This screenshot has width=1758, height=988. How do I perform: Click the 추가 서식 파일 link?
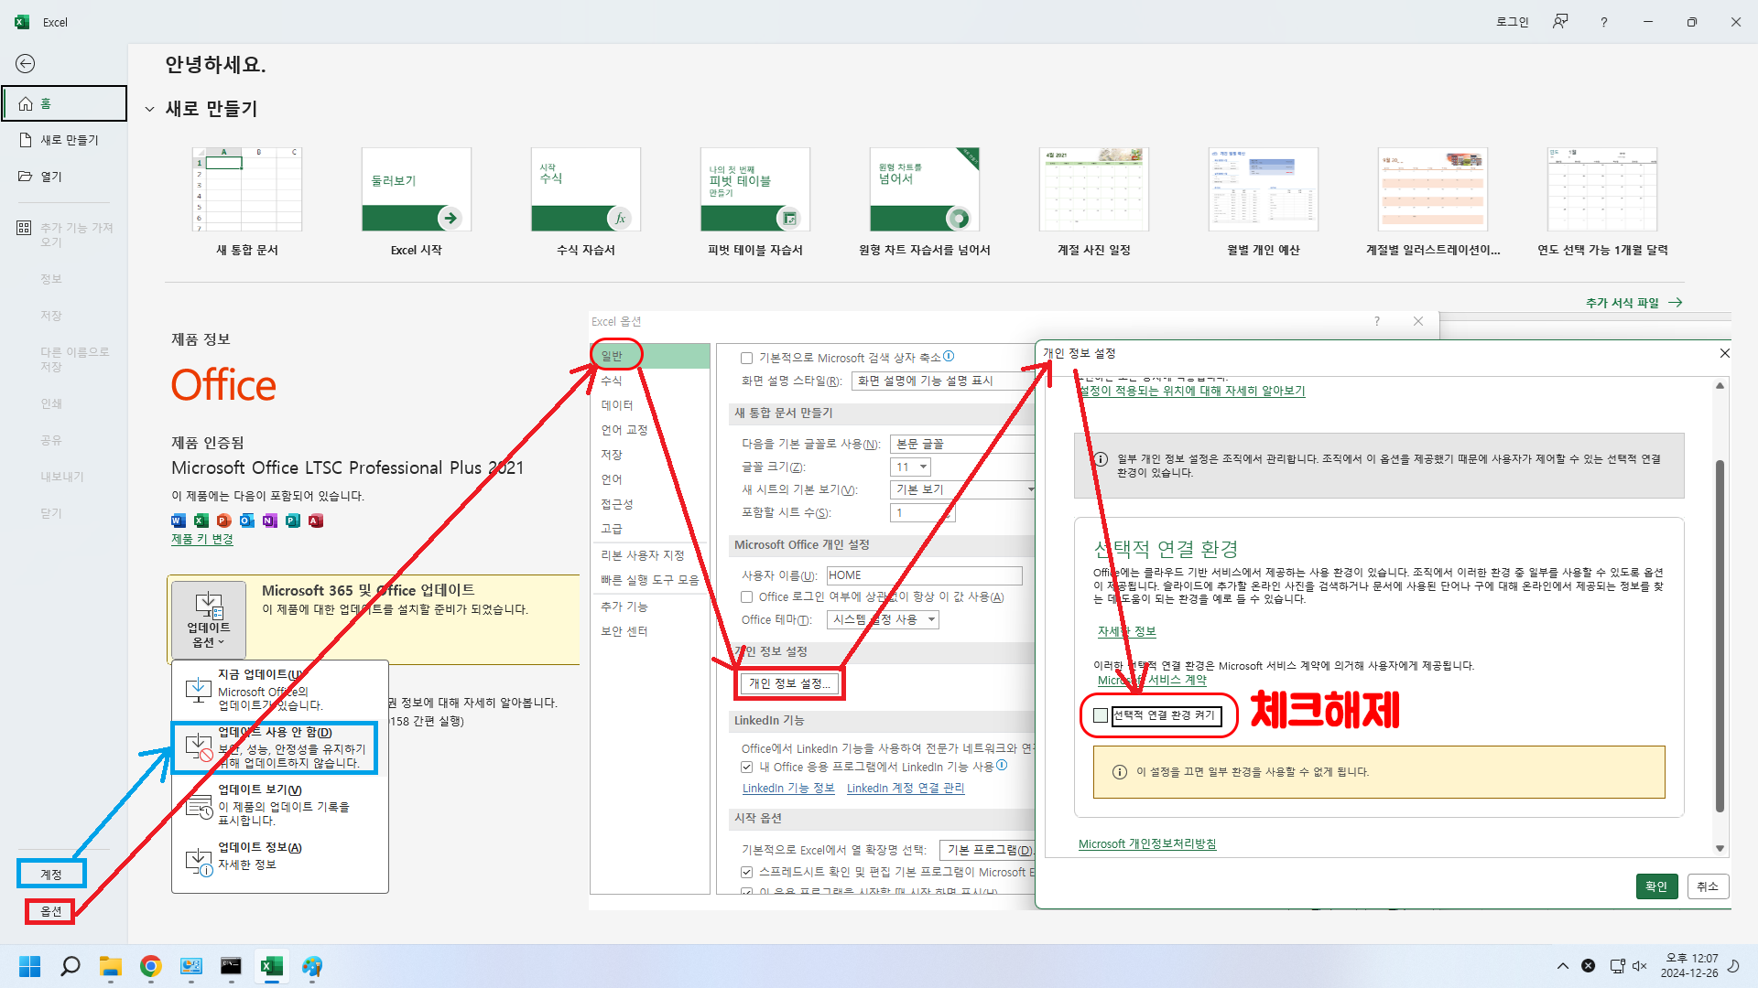pyautogui.click(x=1633, y=303)
